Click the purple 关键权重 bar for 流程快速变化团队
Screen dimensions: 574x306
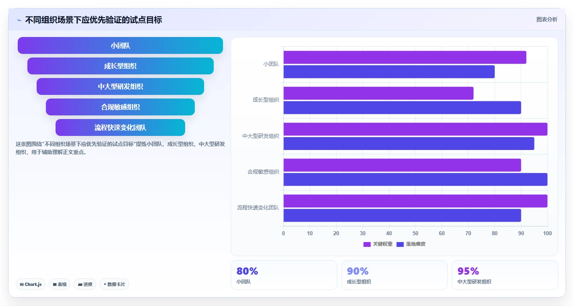[415, 201]
